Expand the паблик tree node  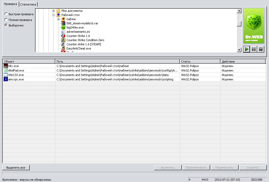[58, 19]
